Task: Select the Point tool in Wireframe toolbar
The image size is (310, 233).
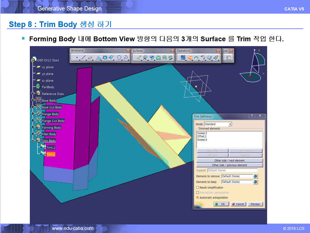Action: 77,58
